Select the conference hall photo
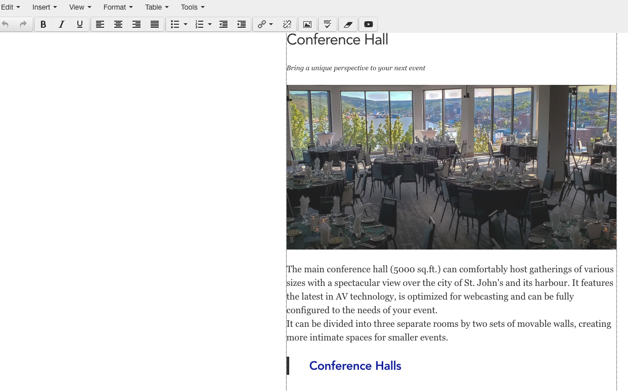This screenshot has height=391, width=628. tap(451, 167)
